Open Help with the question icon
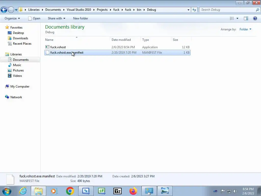 (x=255, y=18)
